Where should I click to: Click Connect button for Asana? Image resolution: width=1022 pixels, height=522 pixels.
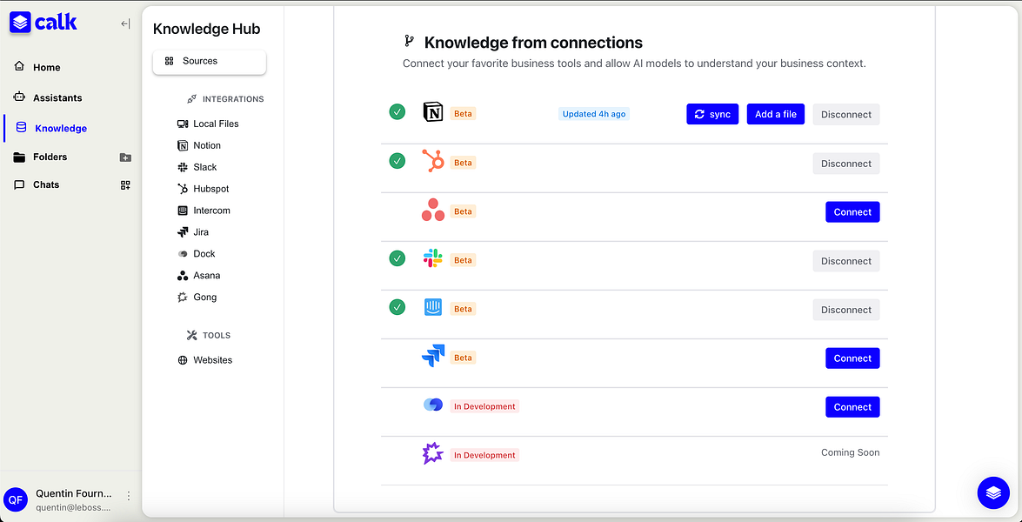[x=852, y=212]
